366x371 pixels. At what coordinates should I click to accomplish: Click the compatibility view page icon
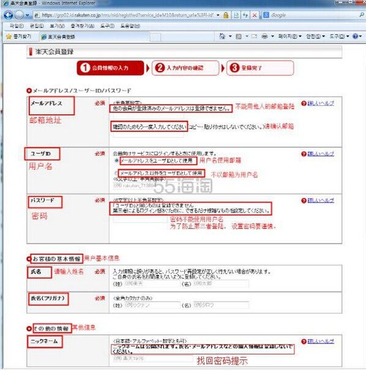coord(236,15)
